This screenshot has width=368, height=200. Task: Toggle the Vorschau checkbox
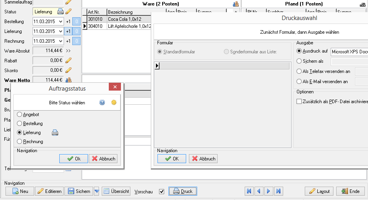click(162, 191)
